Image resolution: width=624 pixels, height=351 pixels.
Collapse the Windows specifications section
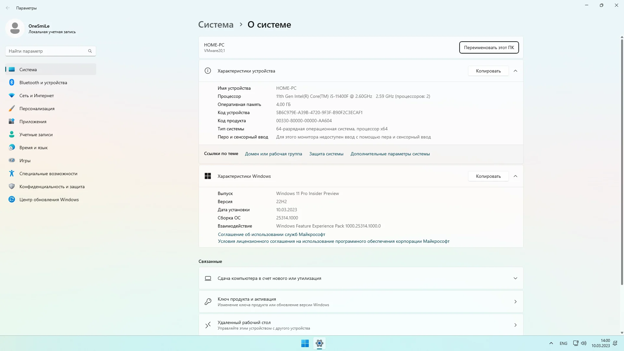(x=515, y=176)
